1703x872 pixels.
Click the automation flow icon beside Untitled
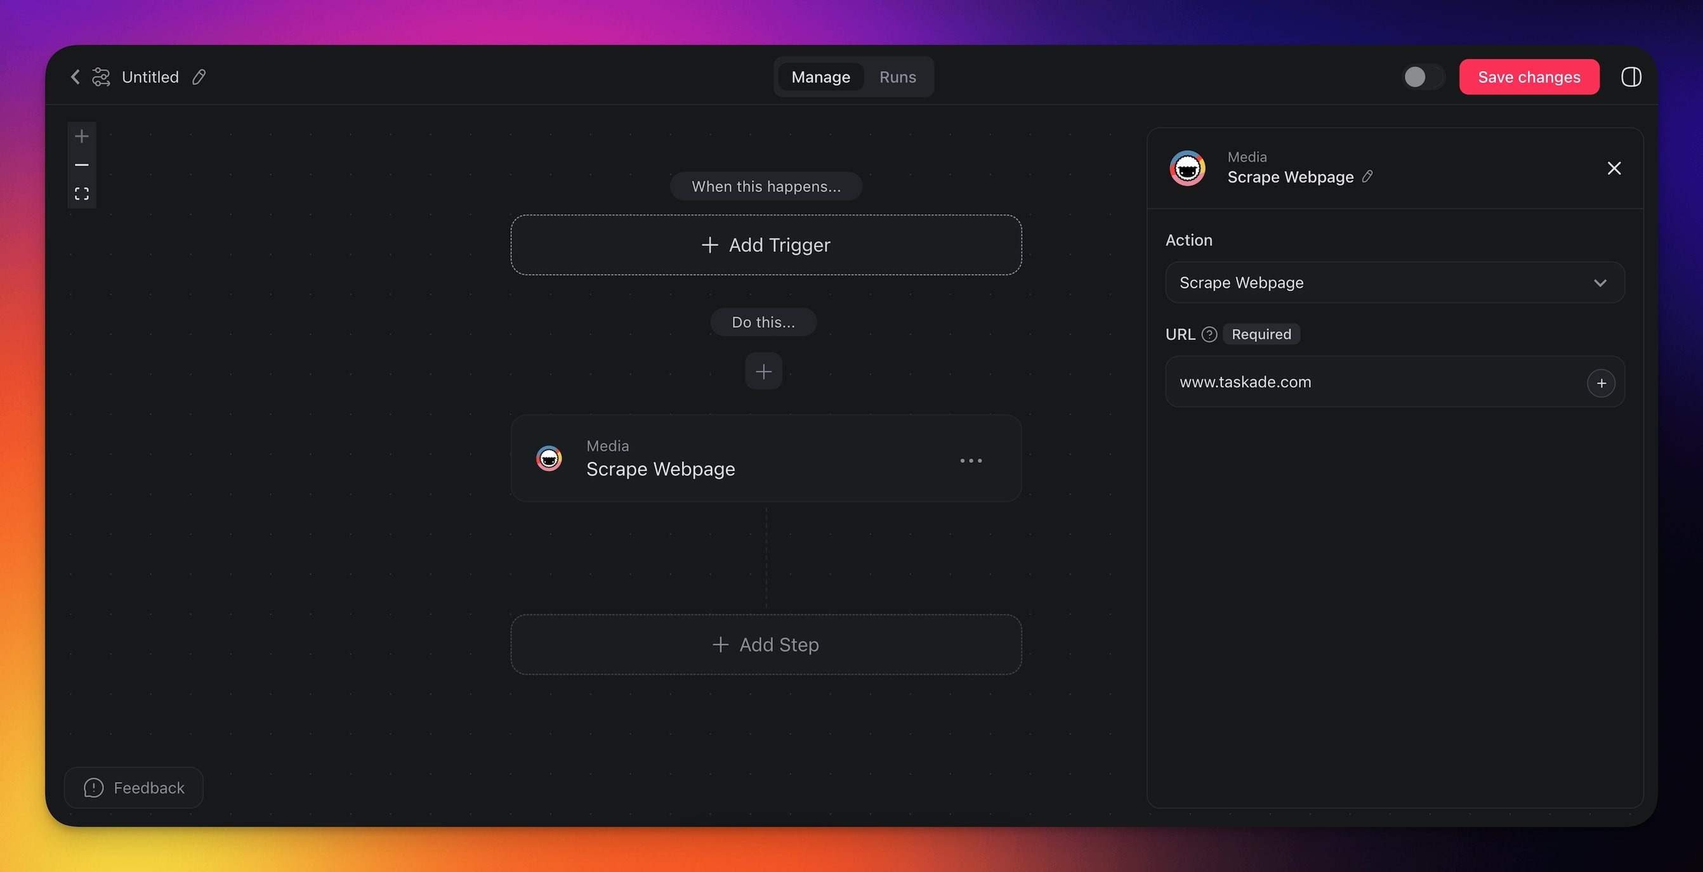[x=101, y=77]
